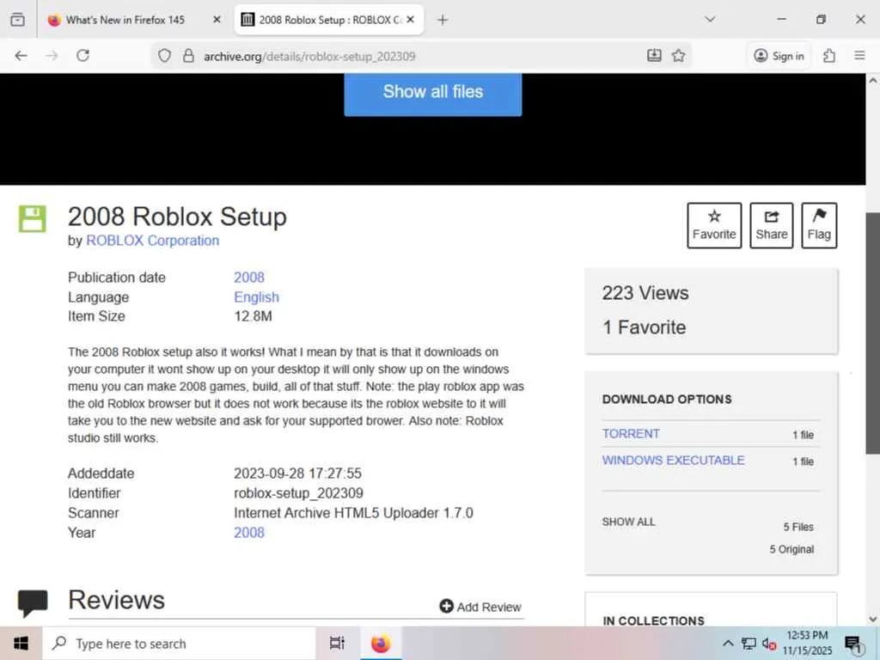Bookmark this page with star icon
Viewport: 880px width, 660px height.
coord(679,56)
